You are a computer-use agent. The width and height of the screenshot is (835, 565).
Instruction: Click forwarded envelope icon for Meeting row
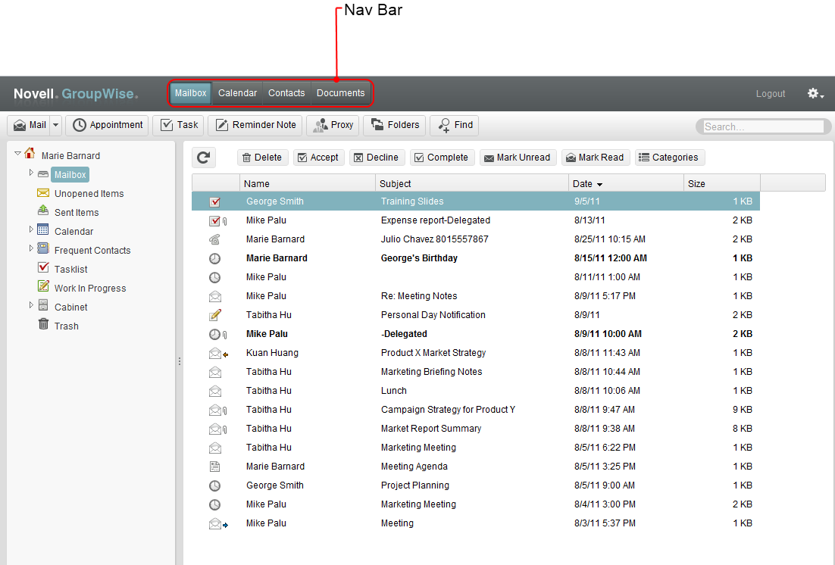point(214,524)
